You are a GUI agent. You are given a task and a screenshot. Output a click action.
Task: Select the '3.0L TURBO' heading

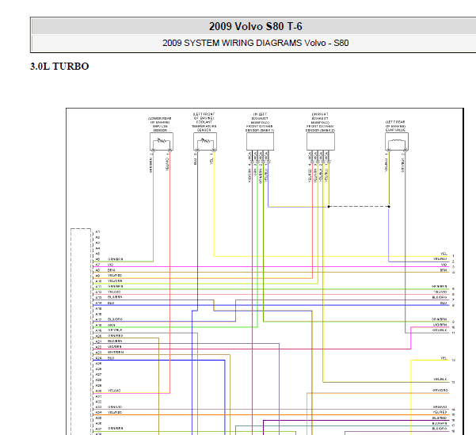click(x=59, y=67)
